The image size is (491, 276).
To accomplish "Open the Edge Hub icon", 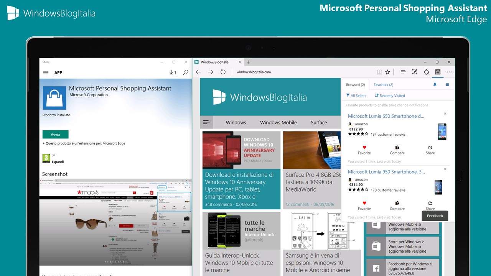I will click(x=403, y=72).
